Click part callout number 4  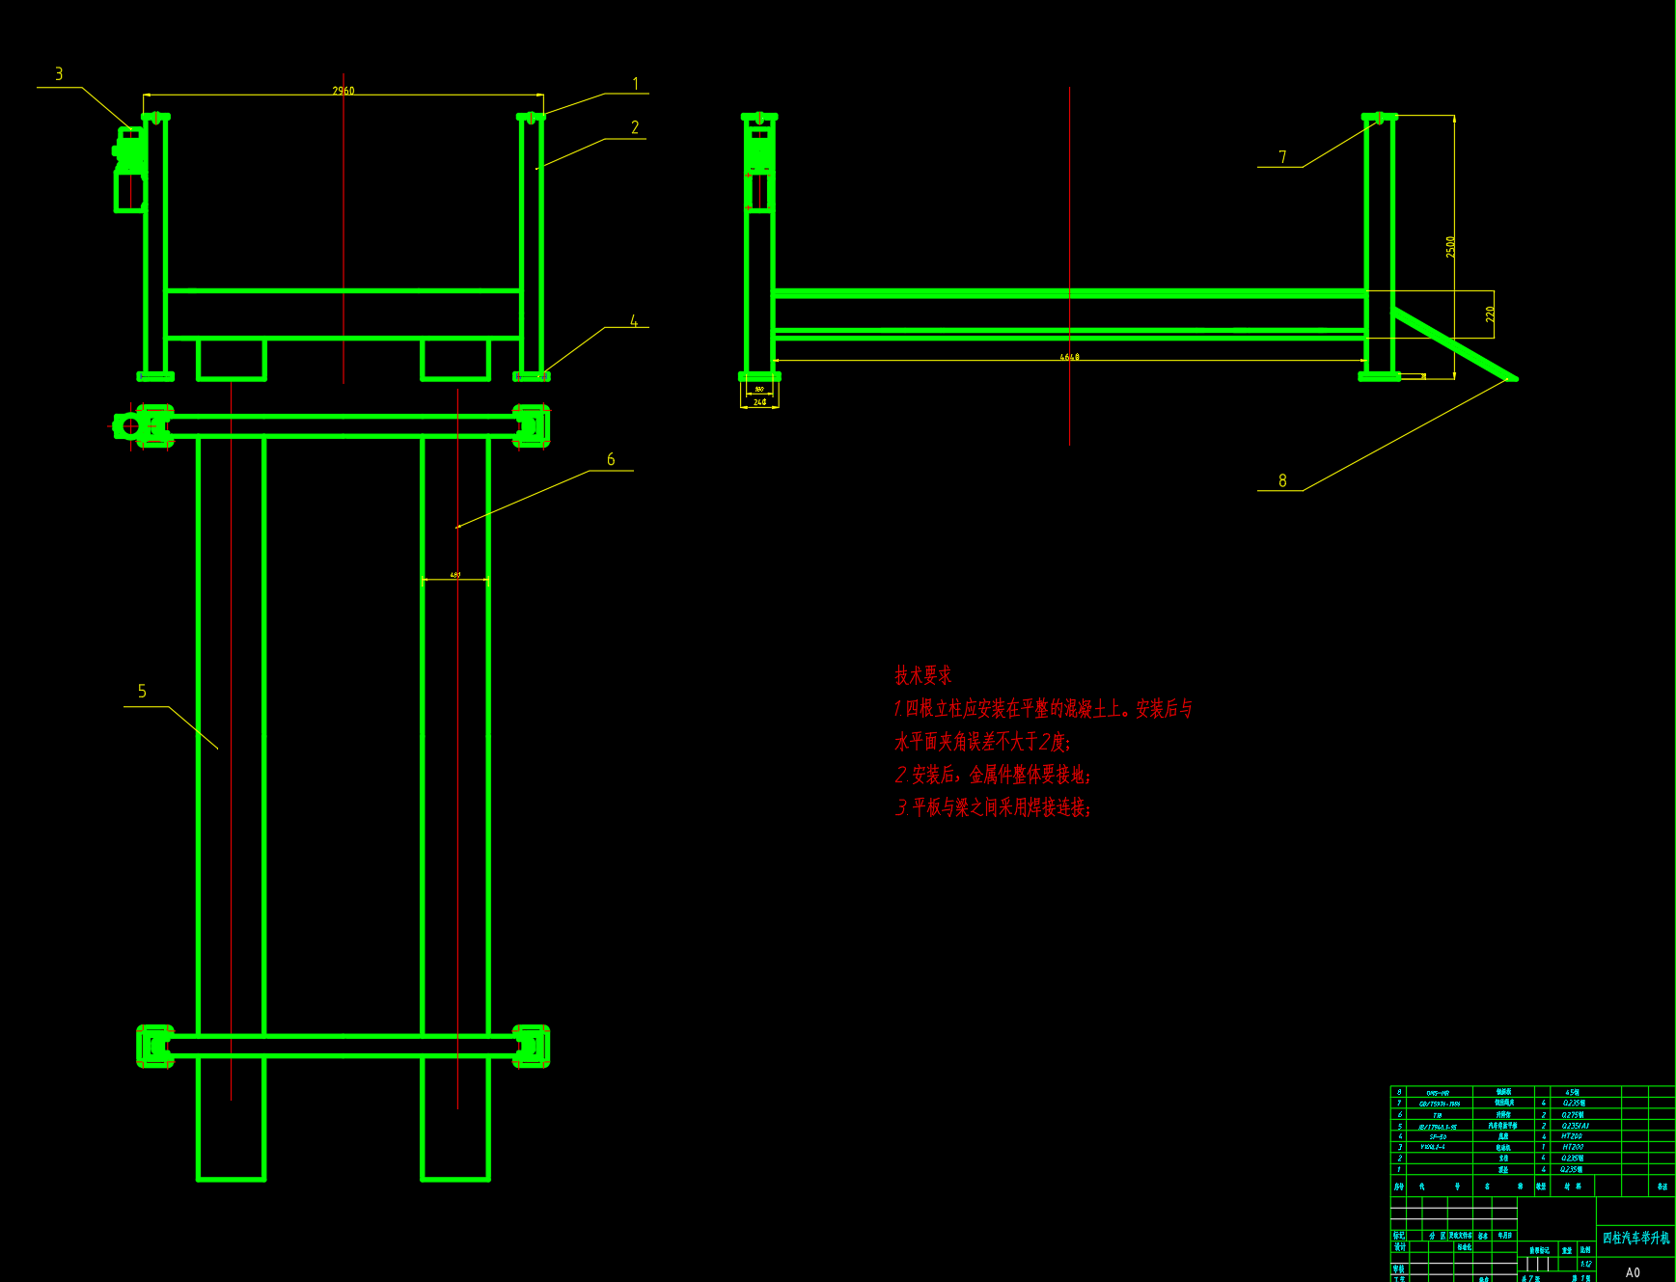pos(634,320)
